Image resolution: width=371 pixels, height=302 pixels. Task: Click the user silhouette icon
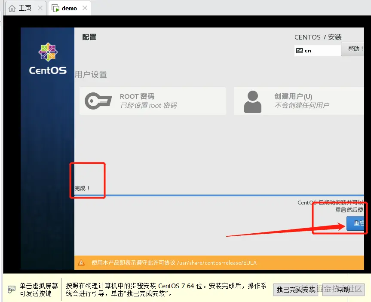pyautogui.click(x=253, y=102)
